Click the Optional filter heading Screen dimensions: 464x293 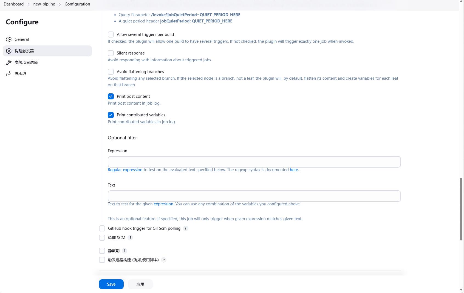point(122,138)
